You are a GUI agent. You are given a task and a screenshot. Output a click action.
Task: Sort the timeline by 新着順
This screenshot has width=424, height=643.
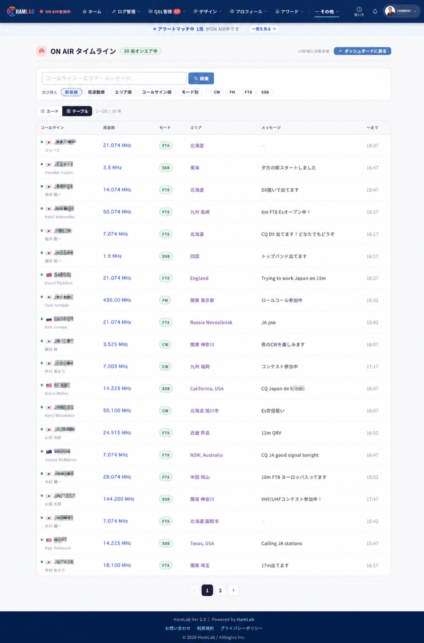coord(71,92)
